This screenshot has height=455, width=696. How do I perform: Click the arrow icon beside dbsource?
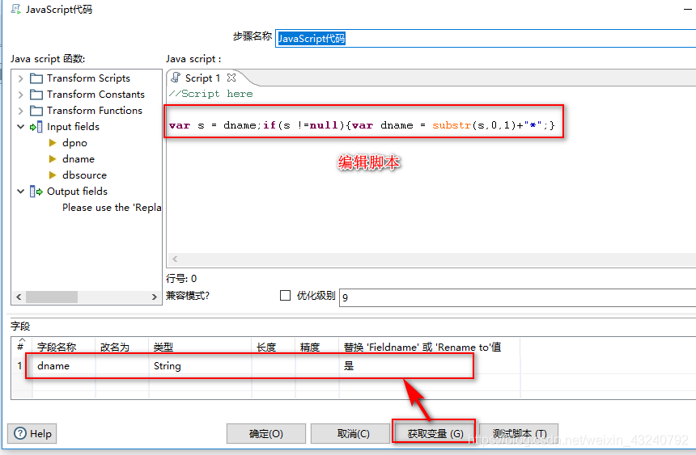53,175
